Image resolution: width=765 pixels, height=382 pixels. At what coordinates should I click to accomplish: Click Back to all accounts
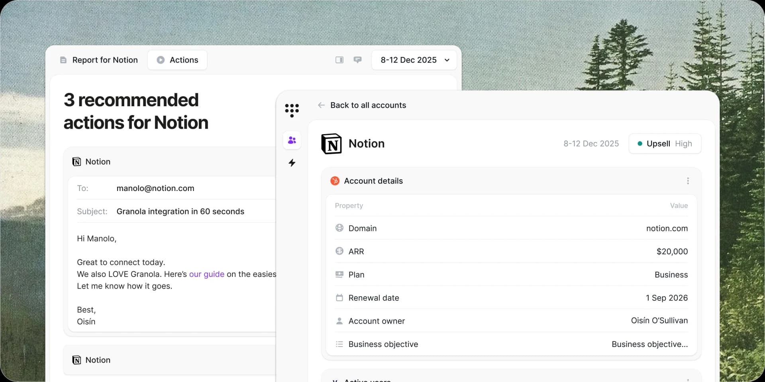tap(368, 105)
